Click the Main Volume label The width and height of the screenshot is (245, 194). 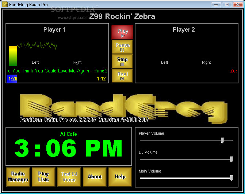(x=150, y=171)
